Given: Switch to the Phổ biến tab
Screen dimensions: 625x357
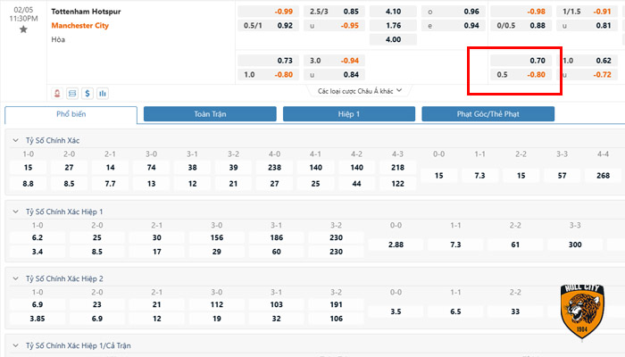Looking at the screenshot, I should pyautogui.click(x=71, y=114).
